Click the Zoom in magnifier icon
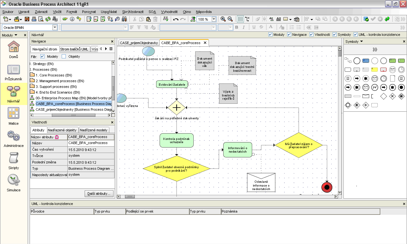 point(223,19)
